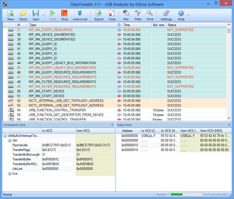The height and width of the screenshot is (199, 234).
Task: Pin the Command View panel
Action: 112,125
